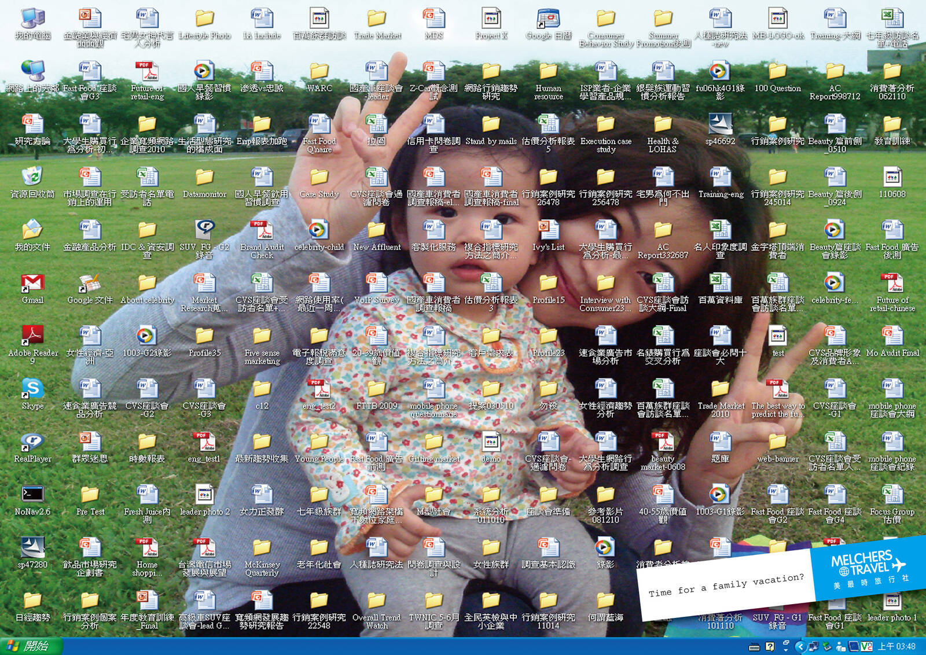Screen dimensions: 926x655
Task: Click the language bar help icon
Action: coord(770,647)
